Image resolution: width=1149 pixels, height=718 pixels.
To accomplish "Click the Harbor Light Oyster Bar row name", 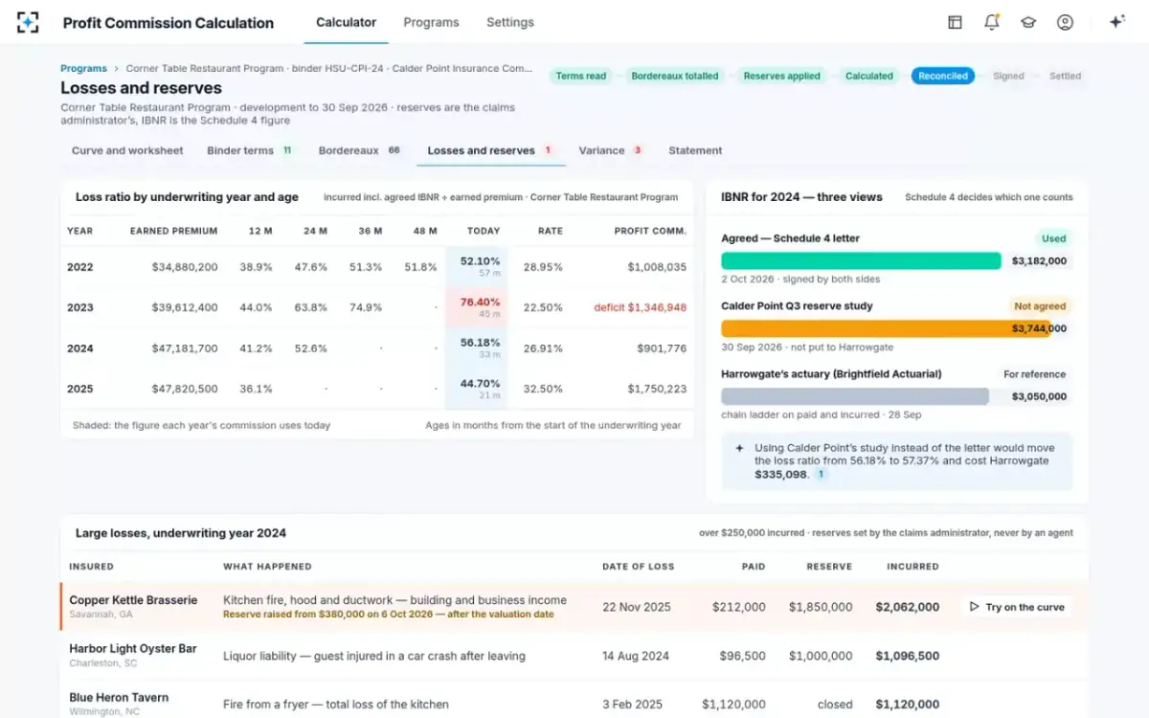I will coord(133,648).
